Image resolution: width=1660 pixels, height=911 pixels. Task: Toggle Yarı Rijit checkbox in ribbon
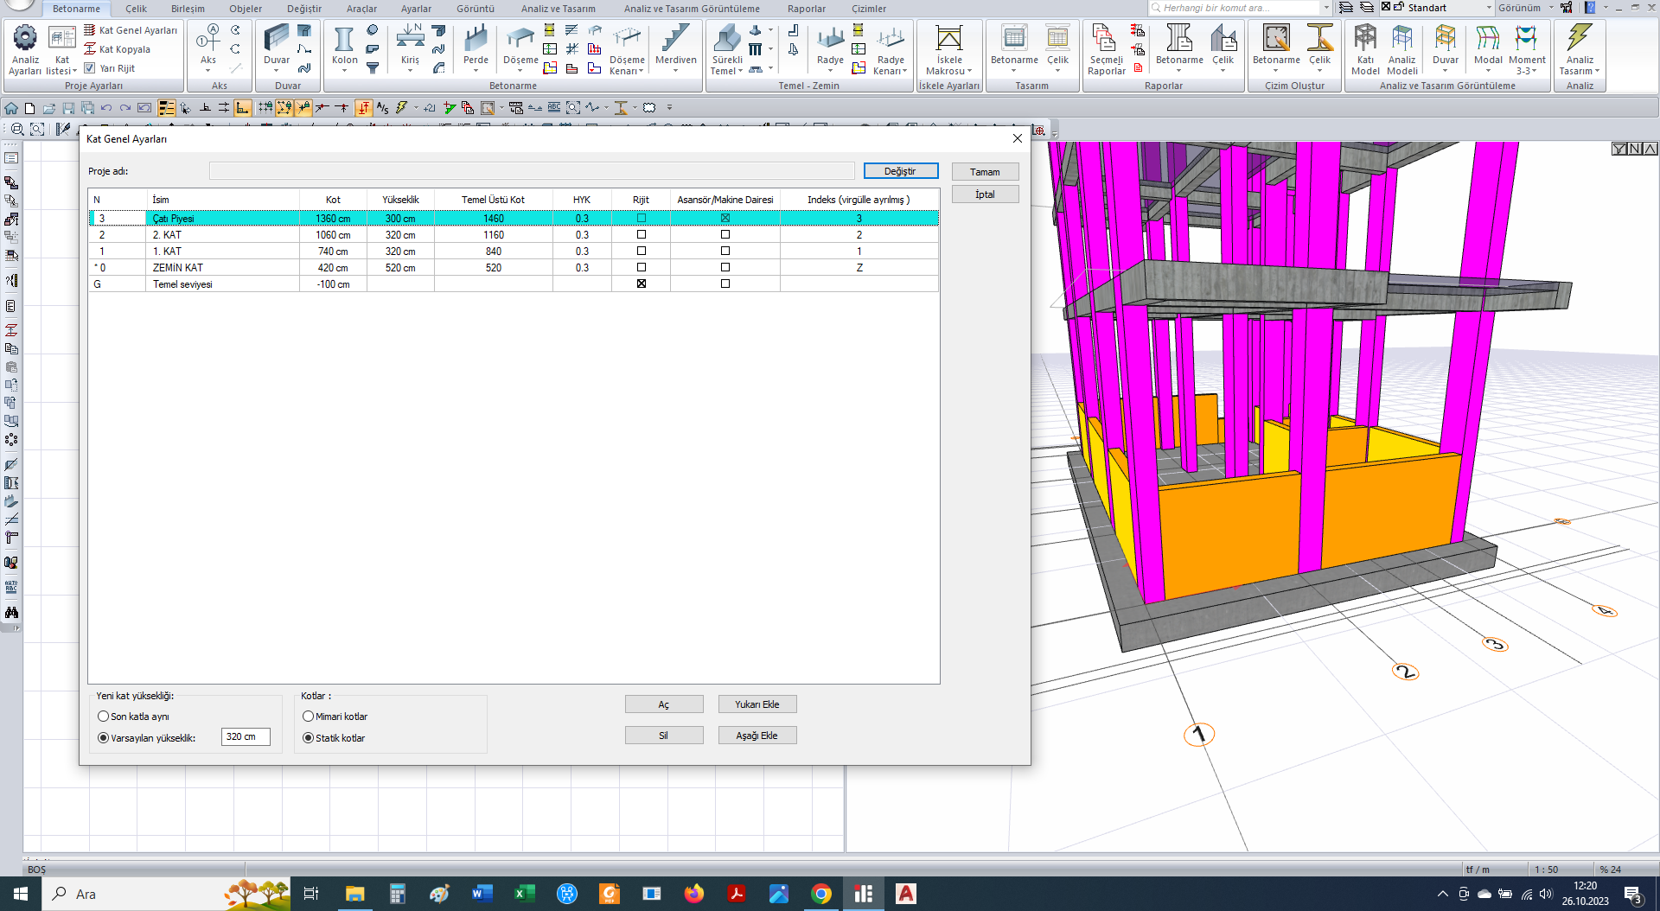89,68
